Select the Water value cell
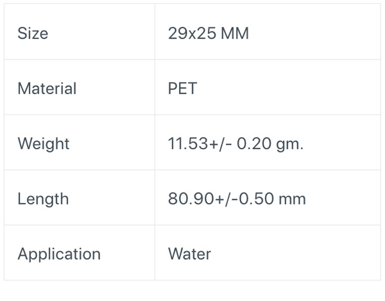 point(268,253)
